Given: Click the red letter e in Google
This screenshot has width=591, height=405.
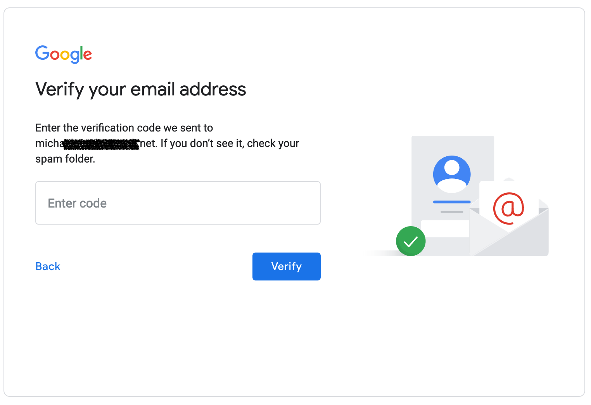Looking at the screenshot, I should point(88,55).
